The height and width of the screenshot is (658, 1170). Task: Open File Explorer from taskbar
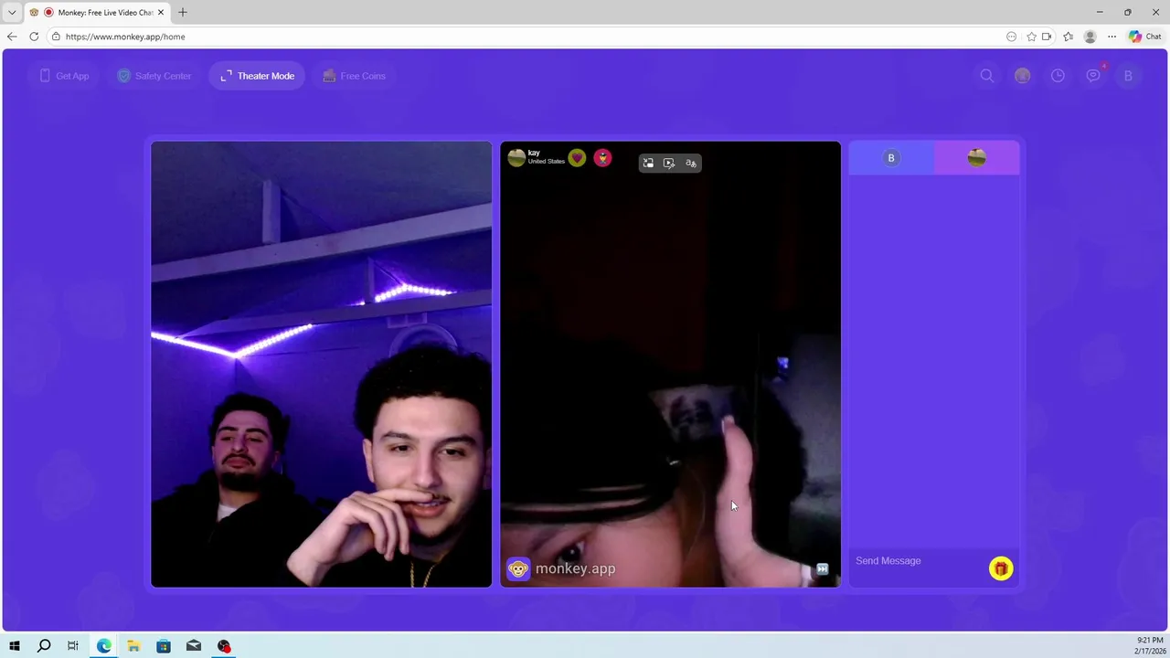tap(133, 646)
